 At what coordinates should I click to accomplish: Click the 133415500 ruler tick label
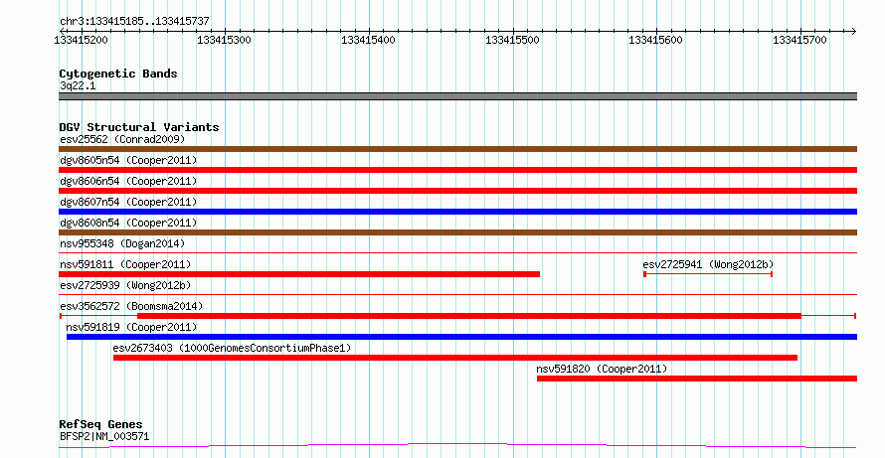(x=512, y=40)
